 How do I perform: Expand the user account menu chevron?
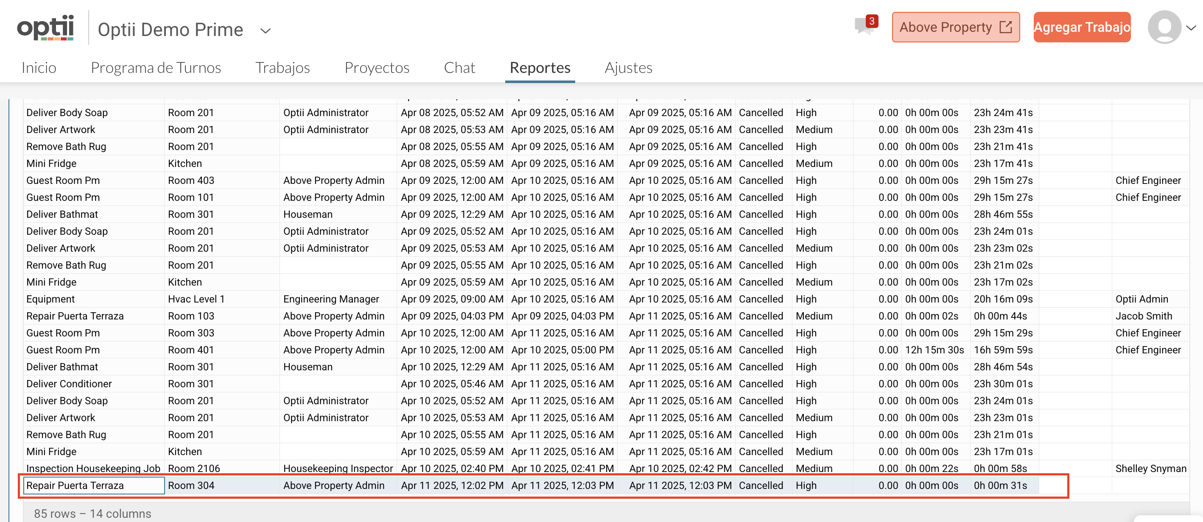[x=1191, y=28]
